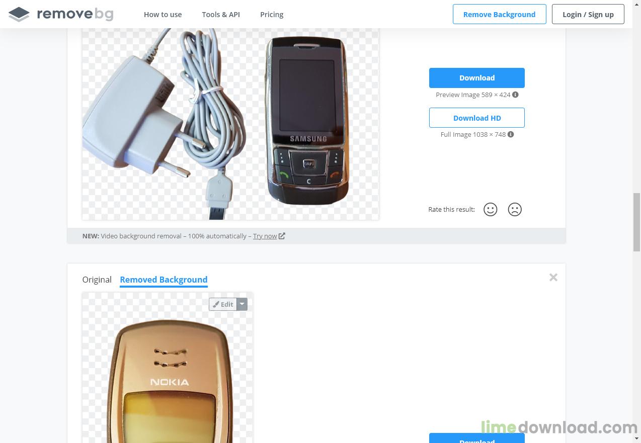Click the Login / Sign up button
The width and height of the screenshot is (641, 443).
[x=588, y=14]
